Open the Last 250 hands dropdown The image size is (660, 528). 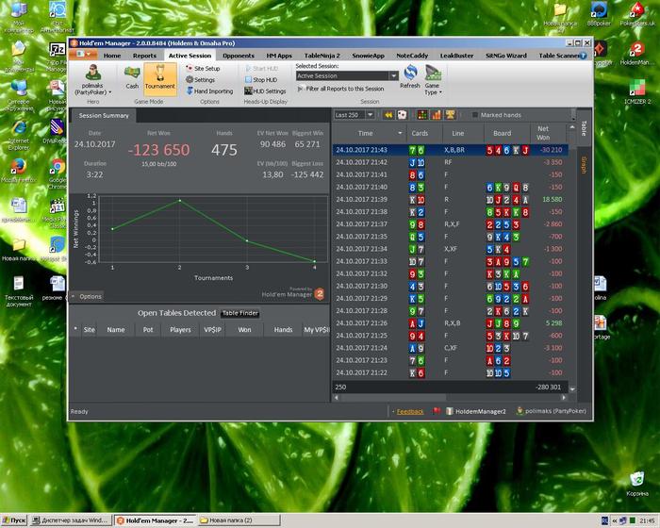coord(371,115)
